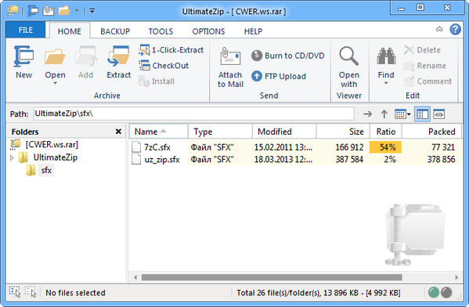The width and height of the screenshot is (469, 307).
Task: Click the new archive icon in the quick access bar
Action: [32, 11]
